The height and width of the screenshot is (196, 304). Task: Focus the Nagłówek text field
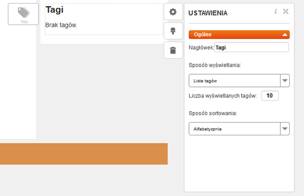[251, 47]
